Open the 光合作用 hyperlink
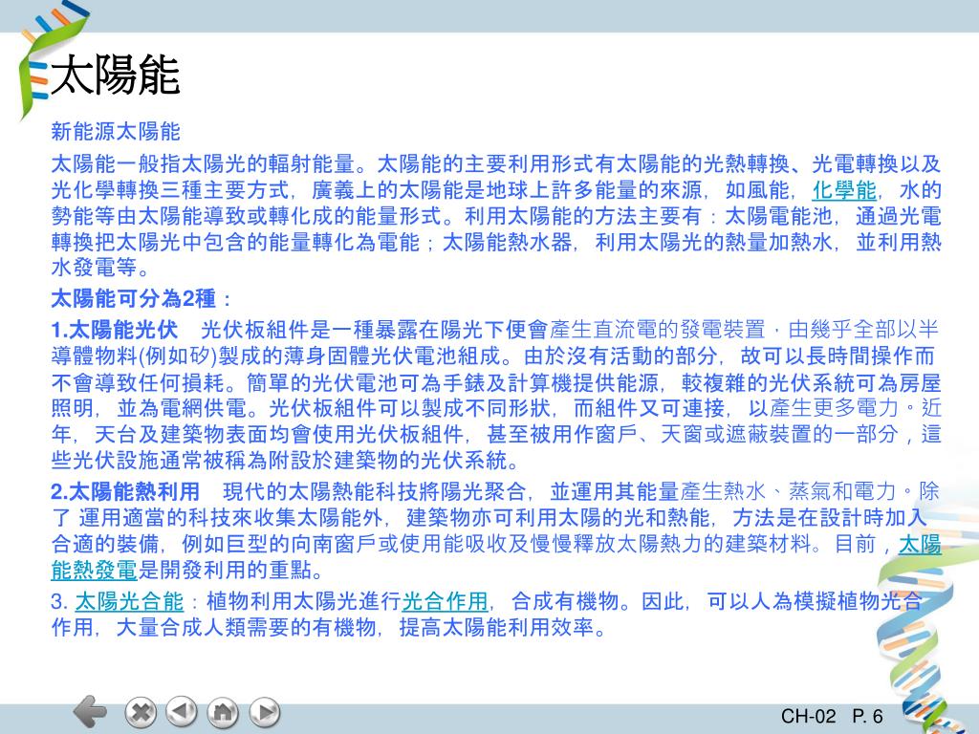Image resolution: width=979 pixels, height=734 pixels. pyautogui.click(x=445, y=601)
